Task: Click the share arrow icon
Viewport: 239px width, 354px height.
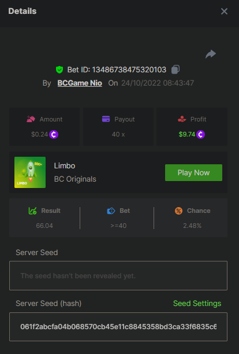Action: (x=211, y=54)
